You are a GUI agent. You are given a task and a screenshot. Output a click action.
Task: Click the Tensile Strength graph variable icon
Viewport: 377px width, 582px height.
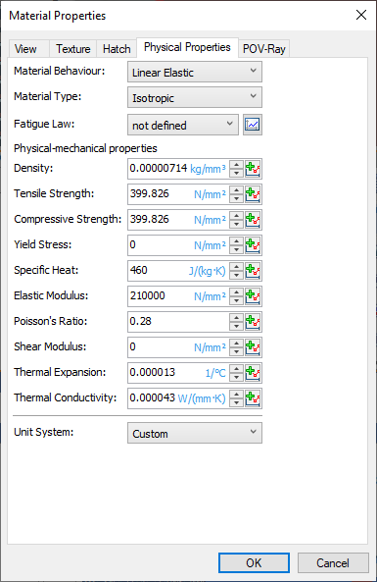tap(253, 194)
